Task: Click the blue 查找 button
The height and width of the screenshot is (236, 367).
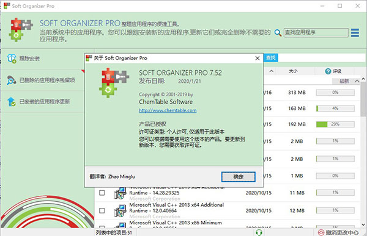Action: (271, 58)
